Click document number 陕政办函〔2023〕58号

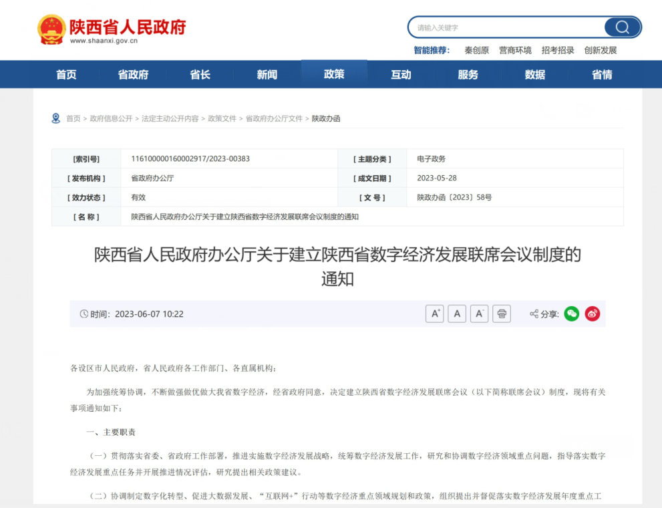454,198
